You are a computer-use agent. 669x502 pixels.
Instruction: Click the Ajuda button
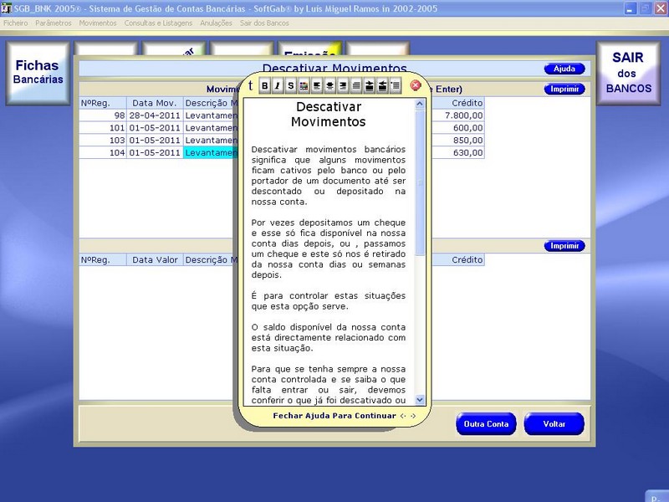pyautogui.click(x=564, y=69)
